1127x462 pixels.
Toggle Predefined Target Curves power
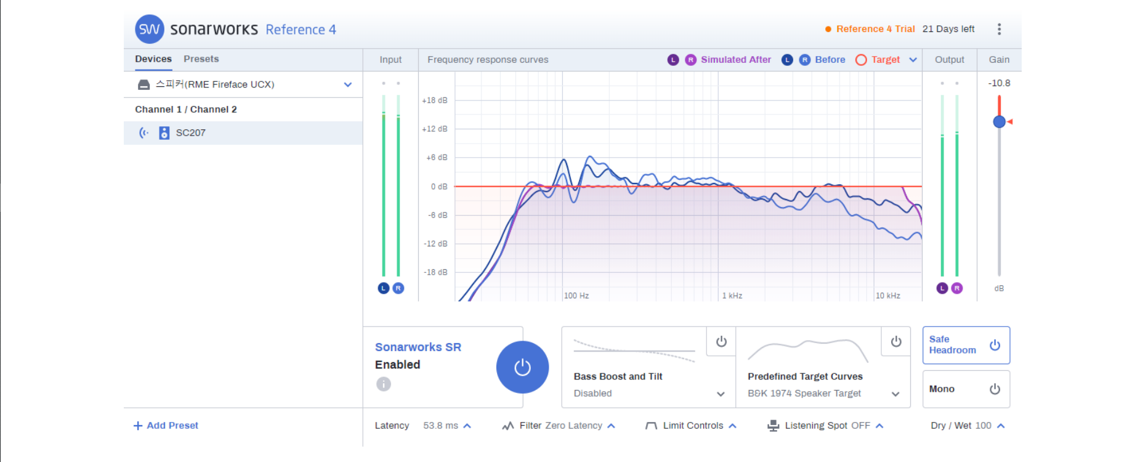(x=896, y=341)
